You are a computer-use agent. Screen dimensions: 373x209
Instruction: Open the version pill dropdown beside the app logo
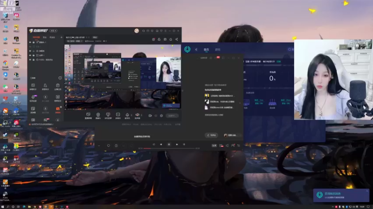pyautogui.click(x=53, y=31)
